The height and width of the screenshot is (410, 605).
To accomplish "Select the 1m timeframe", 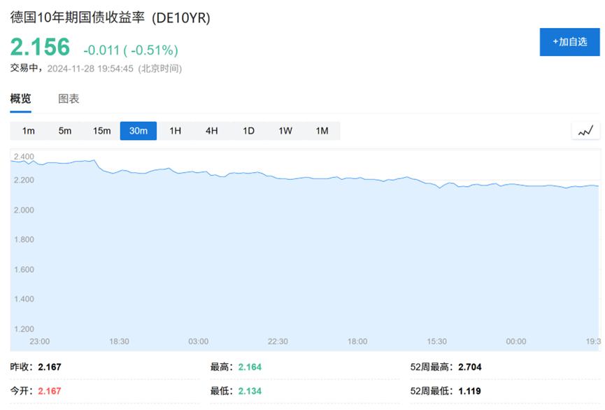I will click(29, 130).
